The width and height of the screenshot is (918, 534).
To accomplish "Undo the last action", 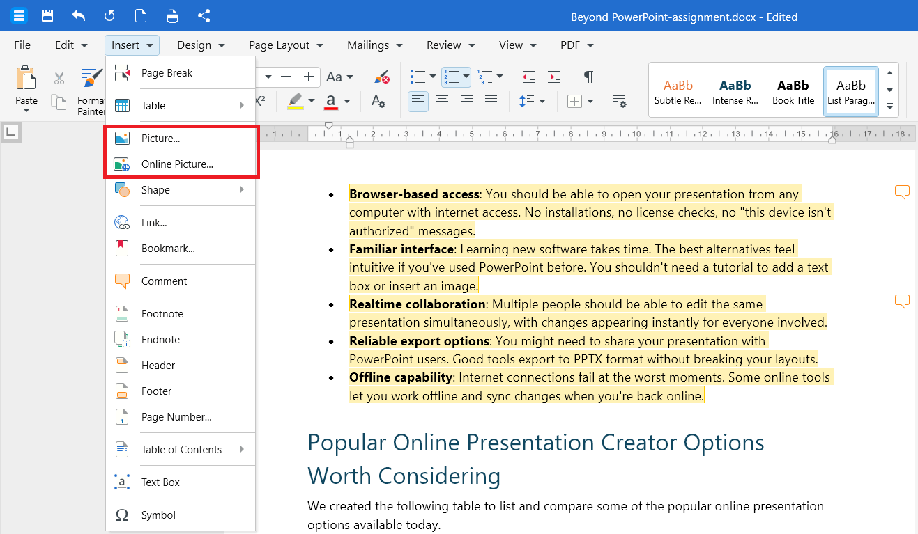I will [x=79, y=16].
